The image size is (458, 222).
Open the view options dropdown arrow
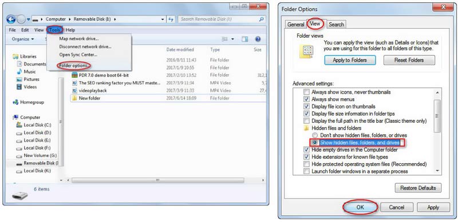click(x=233, y=39)
